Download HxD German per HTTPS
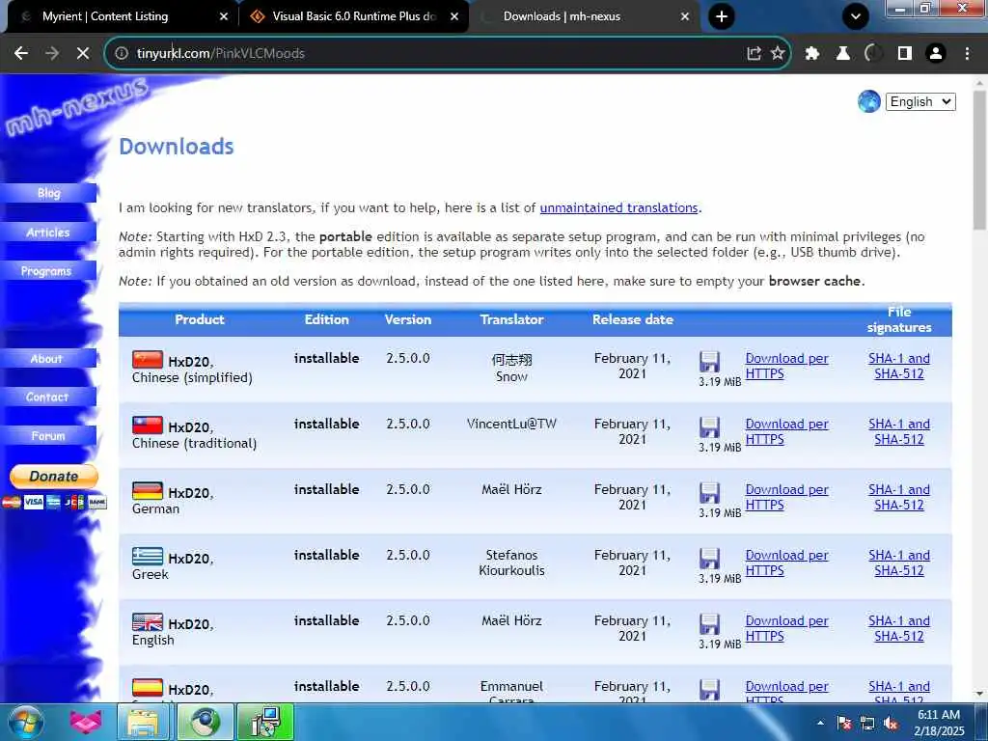988x741 pixels. [786, 497]
